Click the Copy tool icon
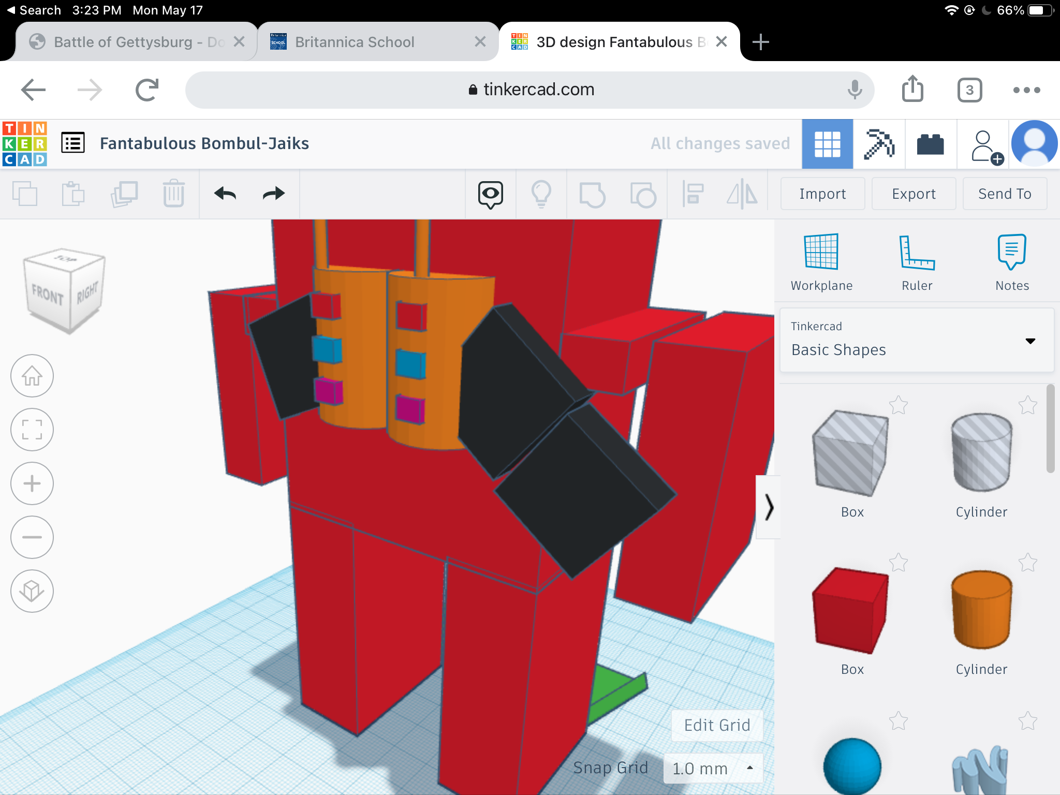This screenshot has width=1060, height=795. 24,194
